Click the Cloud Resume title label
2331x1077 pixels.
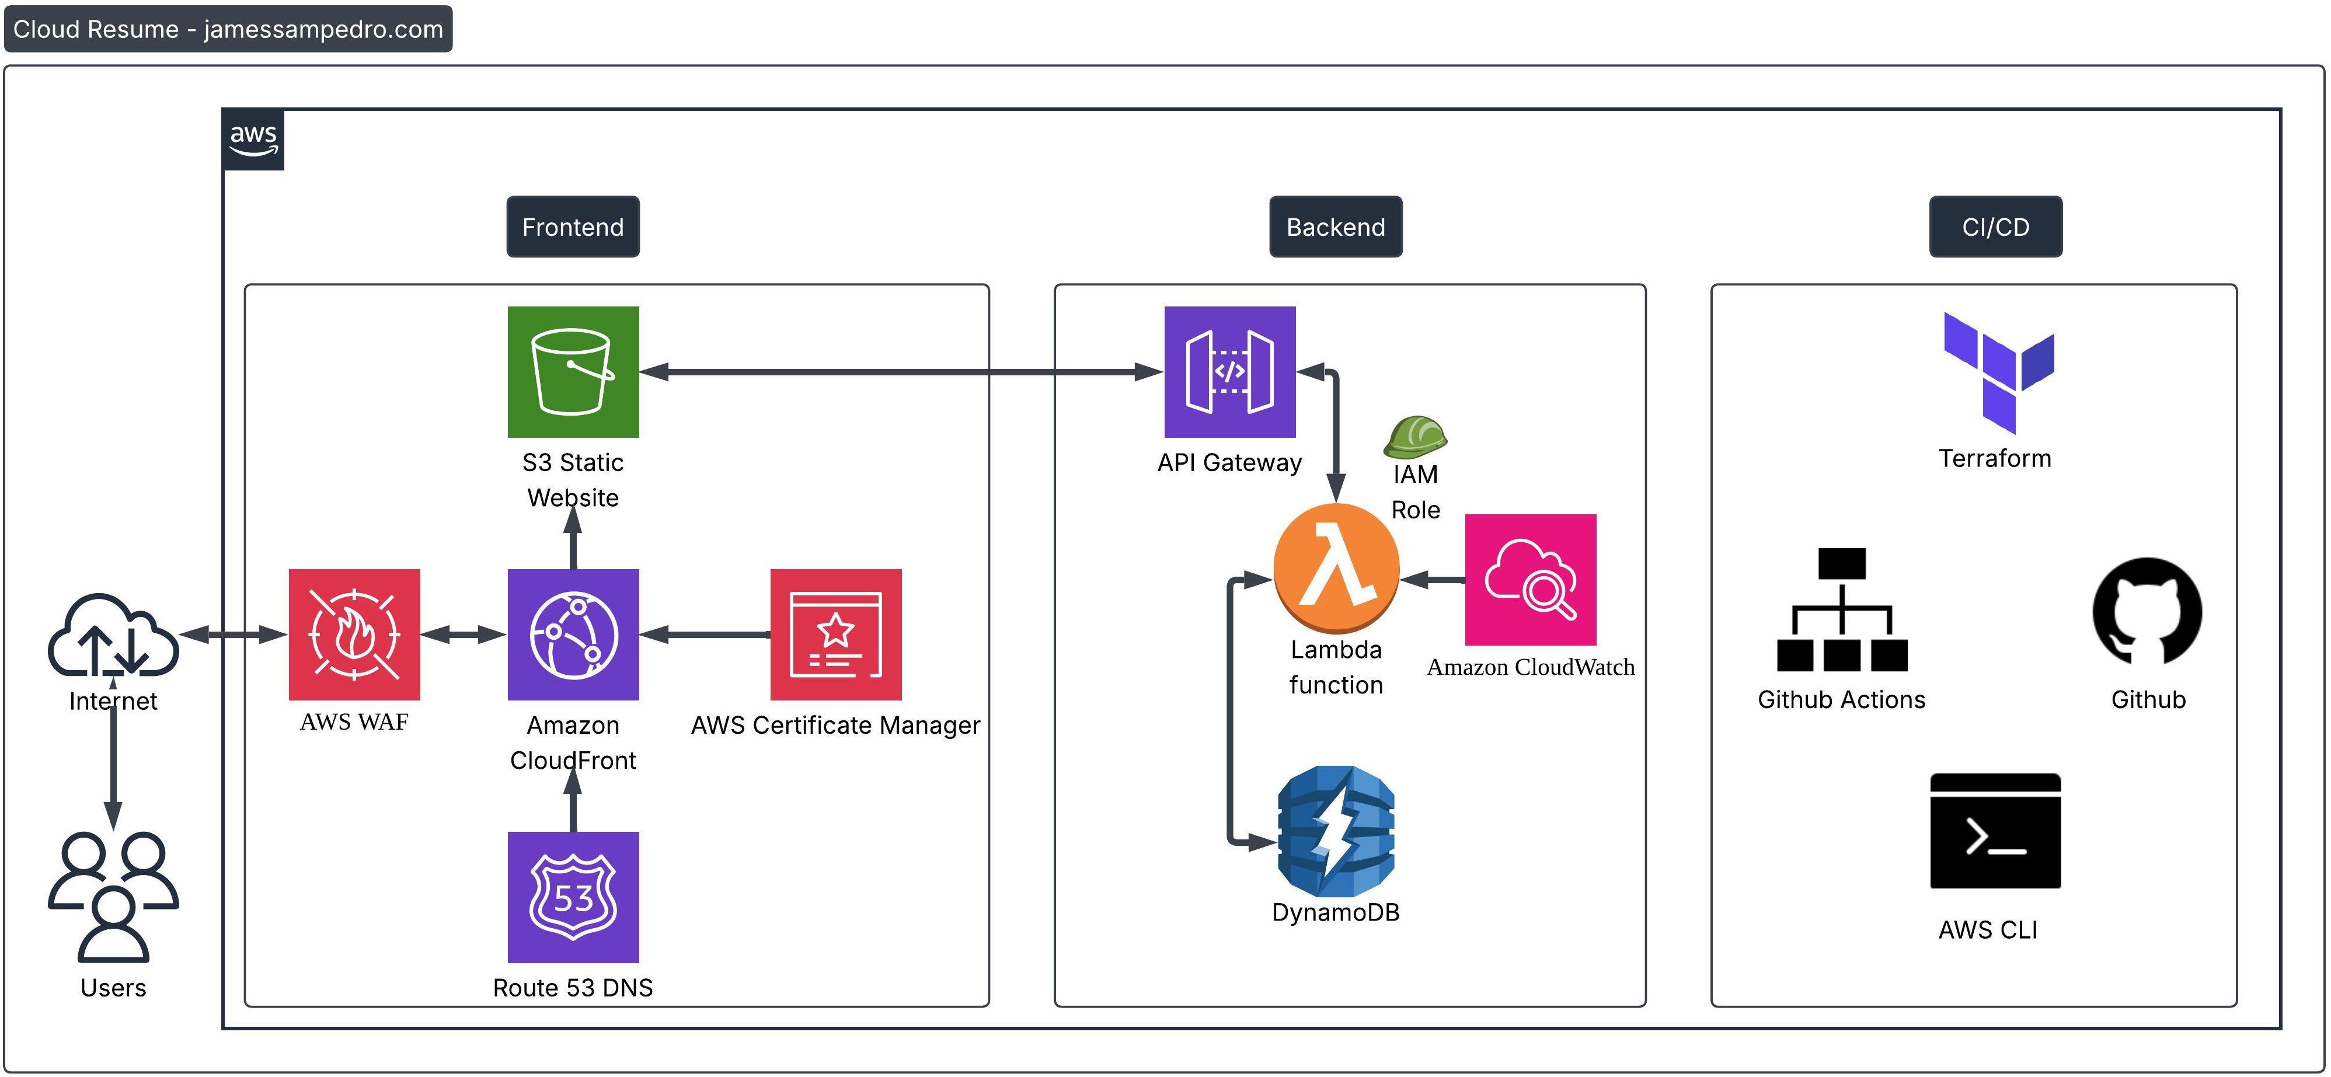pyautogui.click(x=228, y=29)
